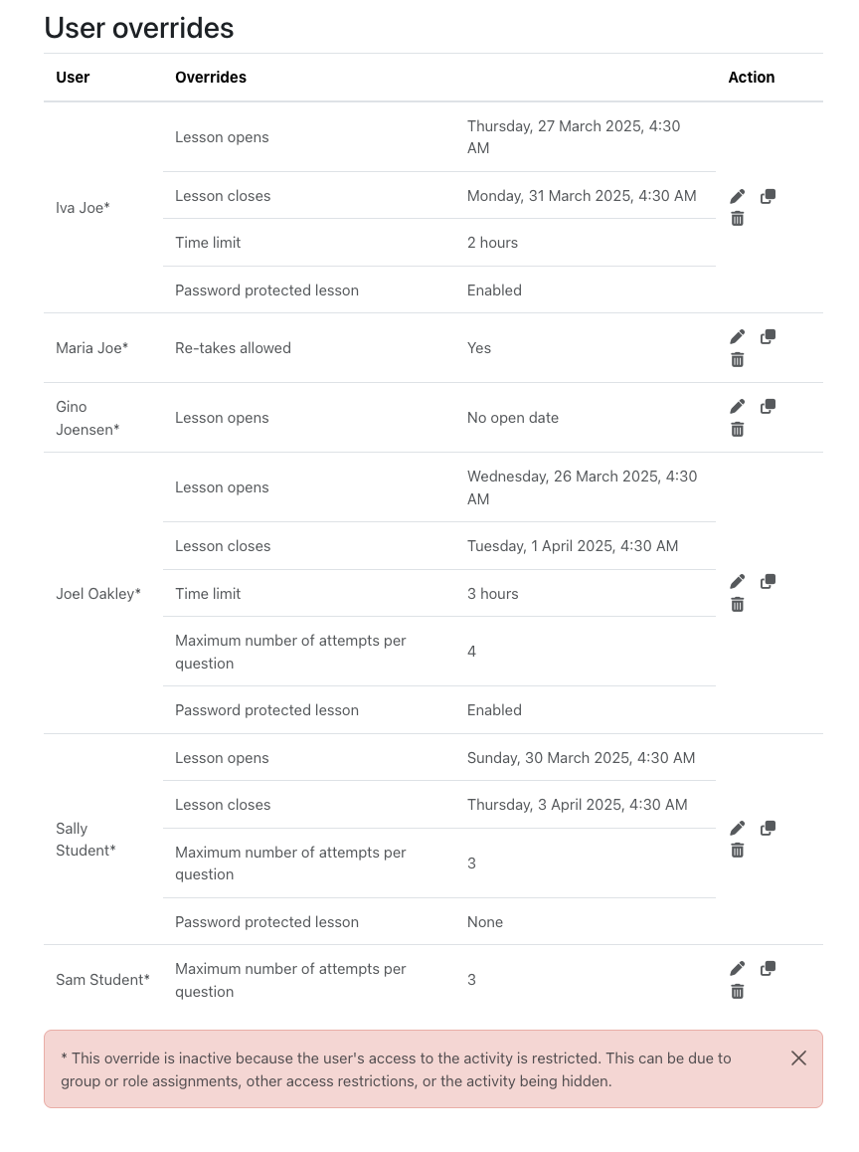Duplicate Sam Student's override
The width and height of the screenshot is (859, 1152).
pyautogui.click(x=768, y=968)
